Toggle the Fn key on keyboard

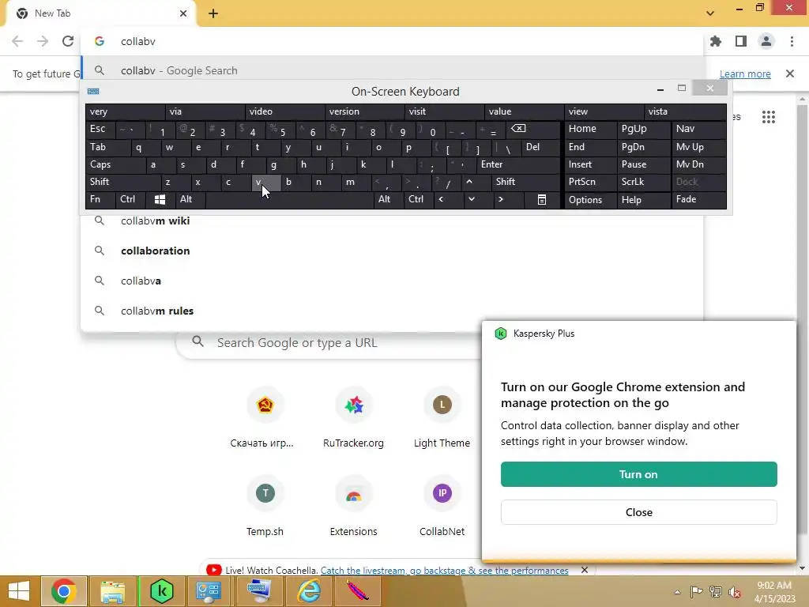point(100,199)
